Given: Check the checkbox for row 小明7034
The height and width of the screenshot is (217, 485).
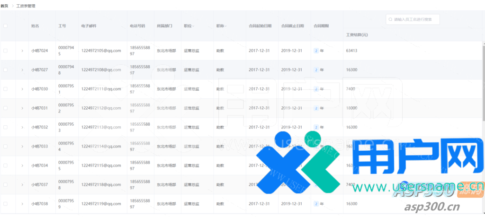Looking at the screenshot, I should point(5,165).
